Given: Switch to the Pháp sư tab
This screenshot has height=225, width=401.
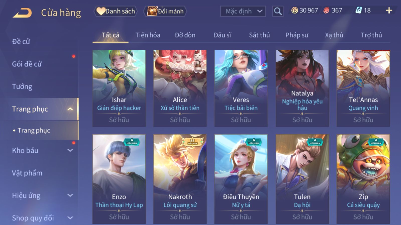Looking at the screenshot, I should click(297, 35).
